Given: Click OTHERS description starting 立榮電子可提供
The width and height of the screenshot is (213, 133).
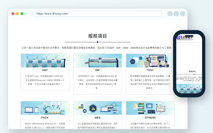Looking at the screenshot, I should click(x=150, y=126).
